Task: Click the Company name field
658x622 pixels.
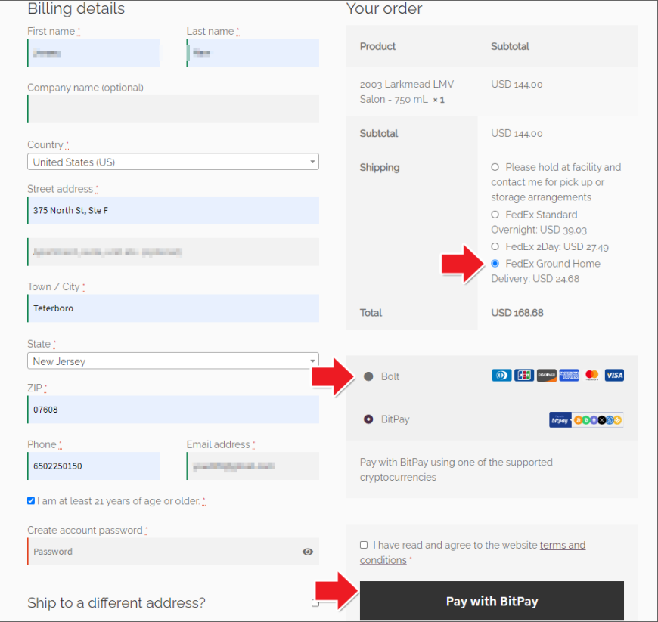Action: pyautogui.click(x=173, y=109)
